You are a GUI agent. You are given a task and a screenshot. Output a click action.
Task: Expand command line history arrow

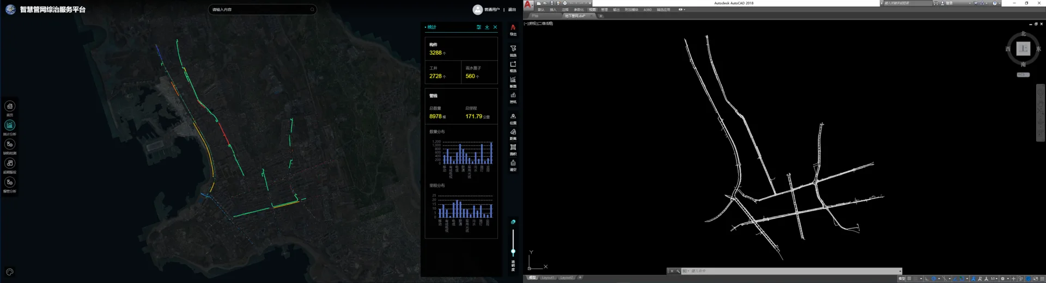[900, 271]
